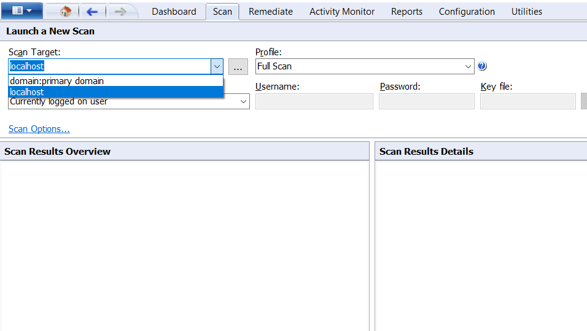Select the Scan tab
The height and width of the screenshot is (331, 587).
pyautogui.click(x=222, y=12)
